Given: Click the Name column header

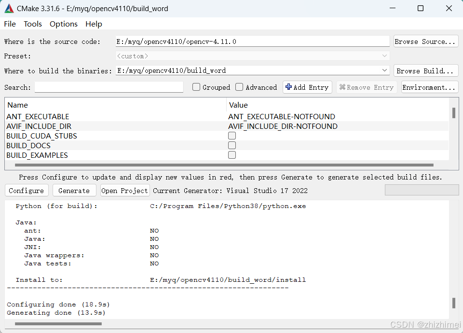Looking at the screenshot, I should (x=18, y=105).
